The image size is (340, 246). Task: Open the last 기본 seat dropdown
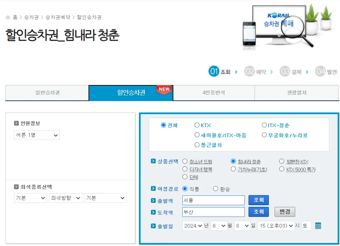pyautogui.click(x=106, y=198)
